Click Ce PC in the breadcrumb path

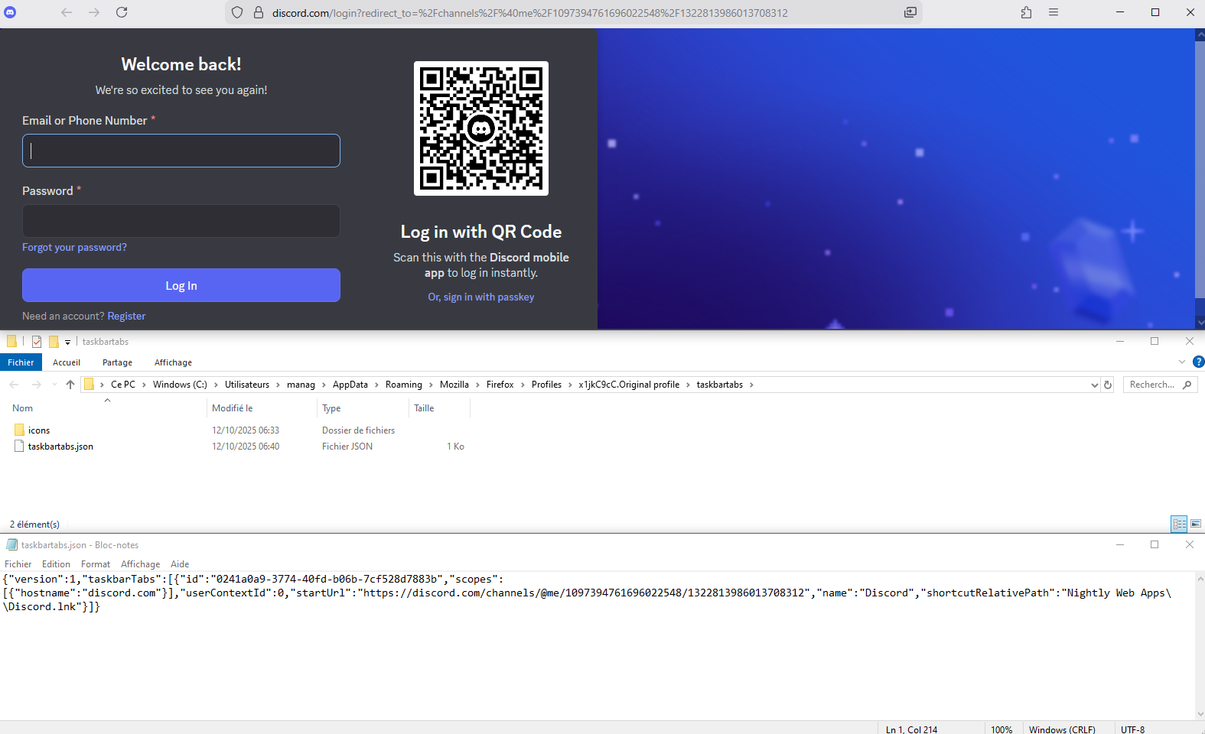123,385
